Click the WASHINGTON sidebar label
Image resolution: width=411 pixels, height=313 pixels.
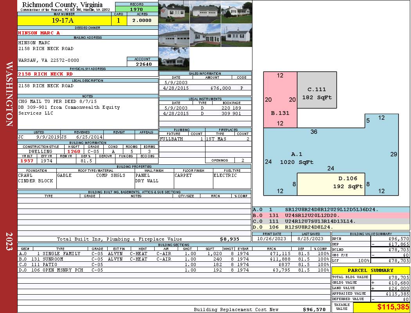tap(9, 94)
